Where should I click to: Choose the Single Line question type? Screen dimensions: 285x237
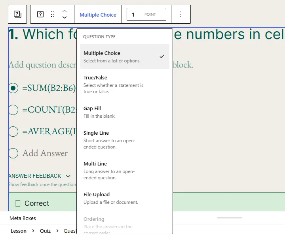point(125,139)
